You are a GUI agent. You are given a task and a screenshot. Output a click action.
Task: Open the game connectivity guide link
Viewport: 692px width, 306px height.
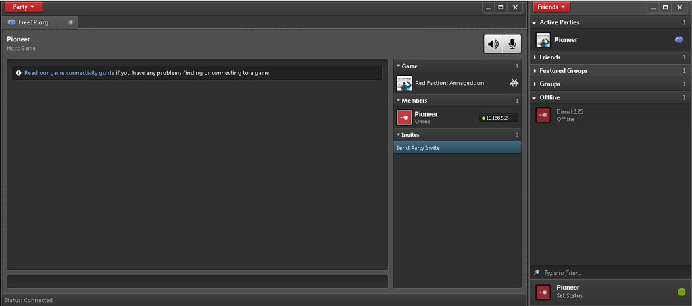pos(69,73)
